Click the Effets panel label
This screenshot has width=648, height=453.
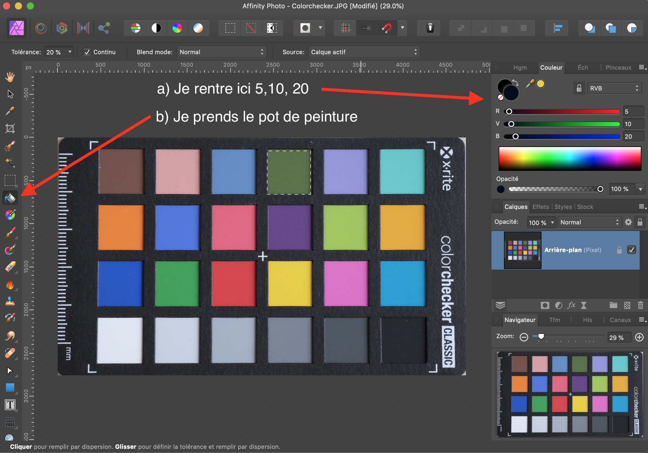pyautogui.click(x=541, y=207)
